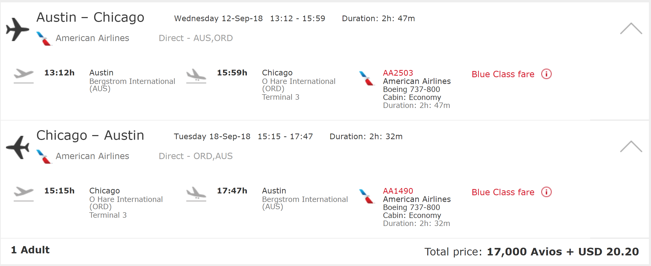Collapse the Austin – Chicago flight details
This screenshot has width=651, height=266.
631,28
